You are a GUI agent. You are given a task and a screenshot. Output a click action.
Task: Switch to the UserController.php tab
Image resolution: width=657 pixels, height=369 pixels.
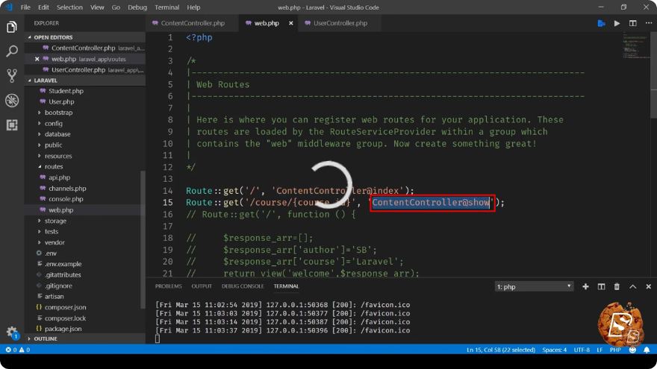(340, 23)
